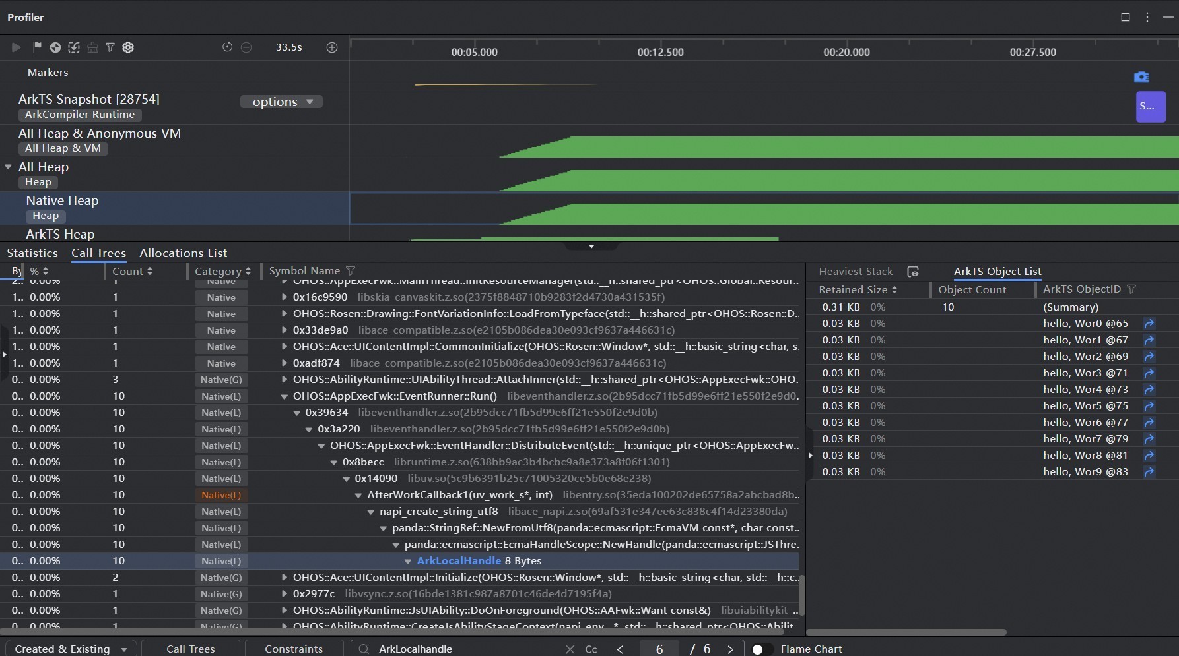Open the profiler settings gear icon

tap(128, 47)
